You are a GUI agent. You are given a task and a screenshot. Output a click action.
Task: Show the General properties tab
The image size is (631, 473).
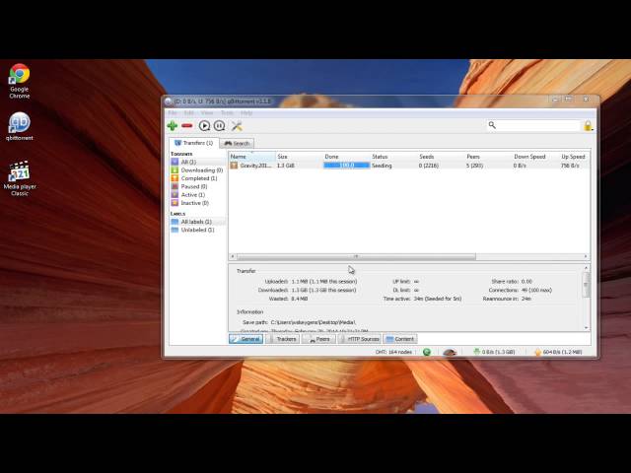245,339
